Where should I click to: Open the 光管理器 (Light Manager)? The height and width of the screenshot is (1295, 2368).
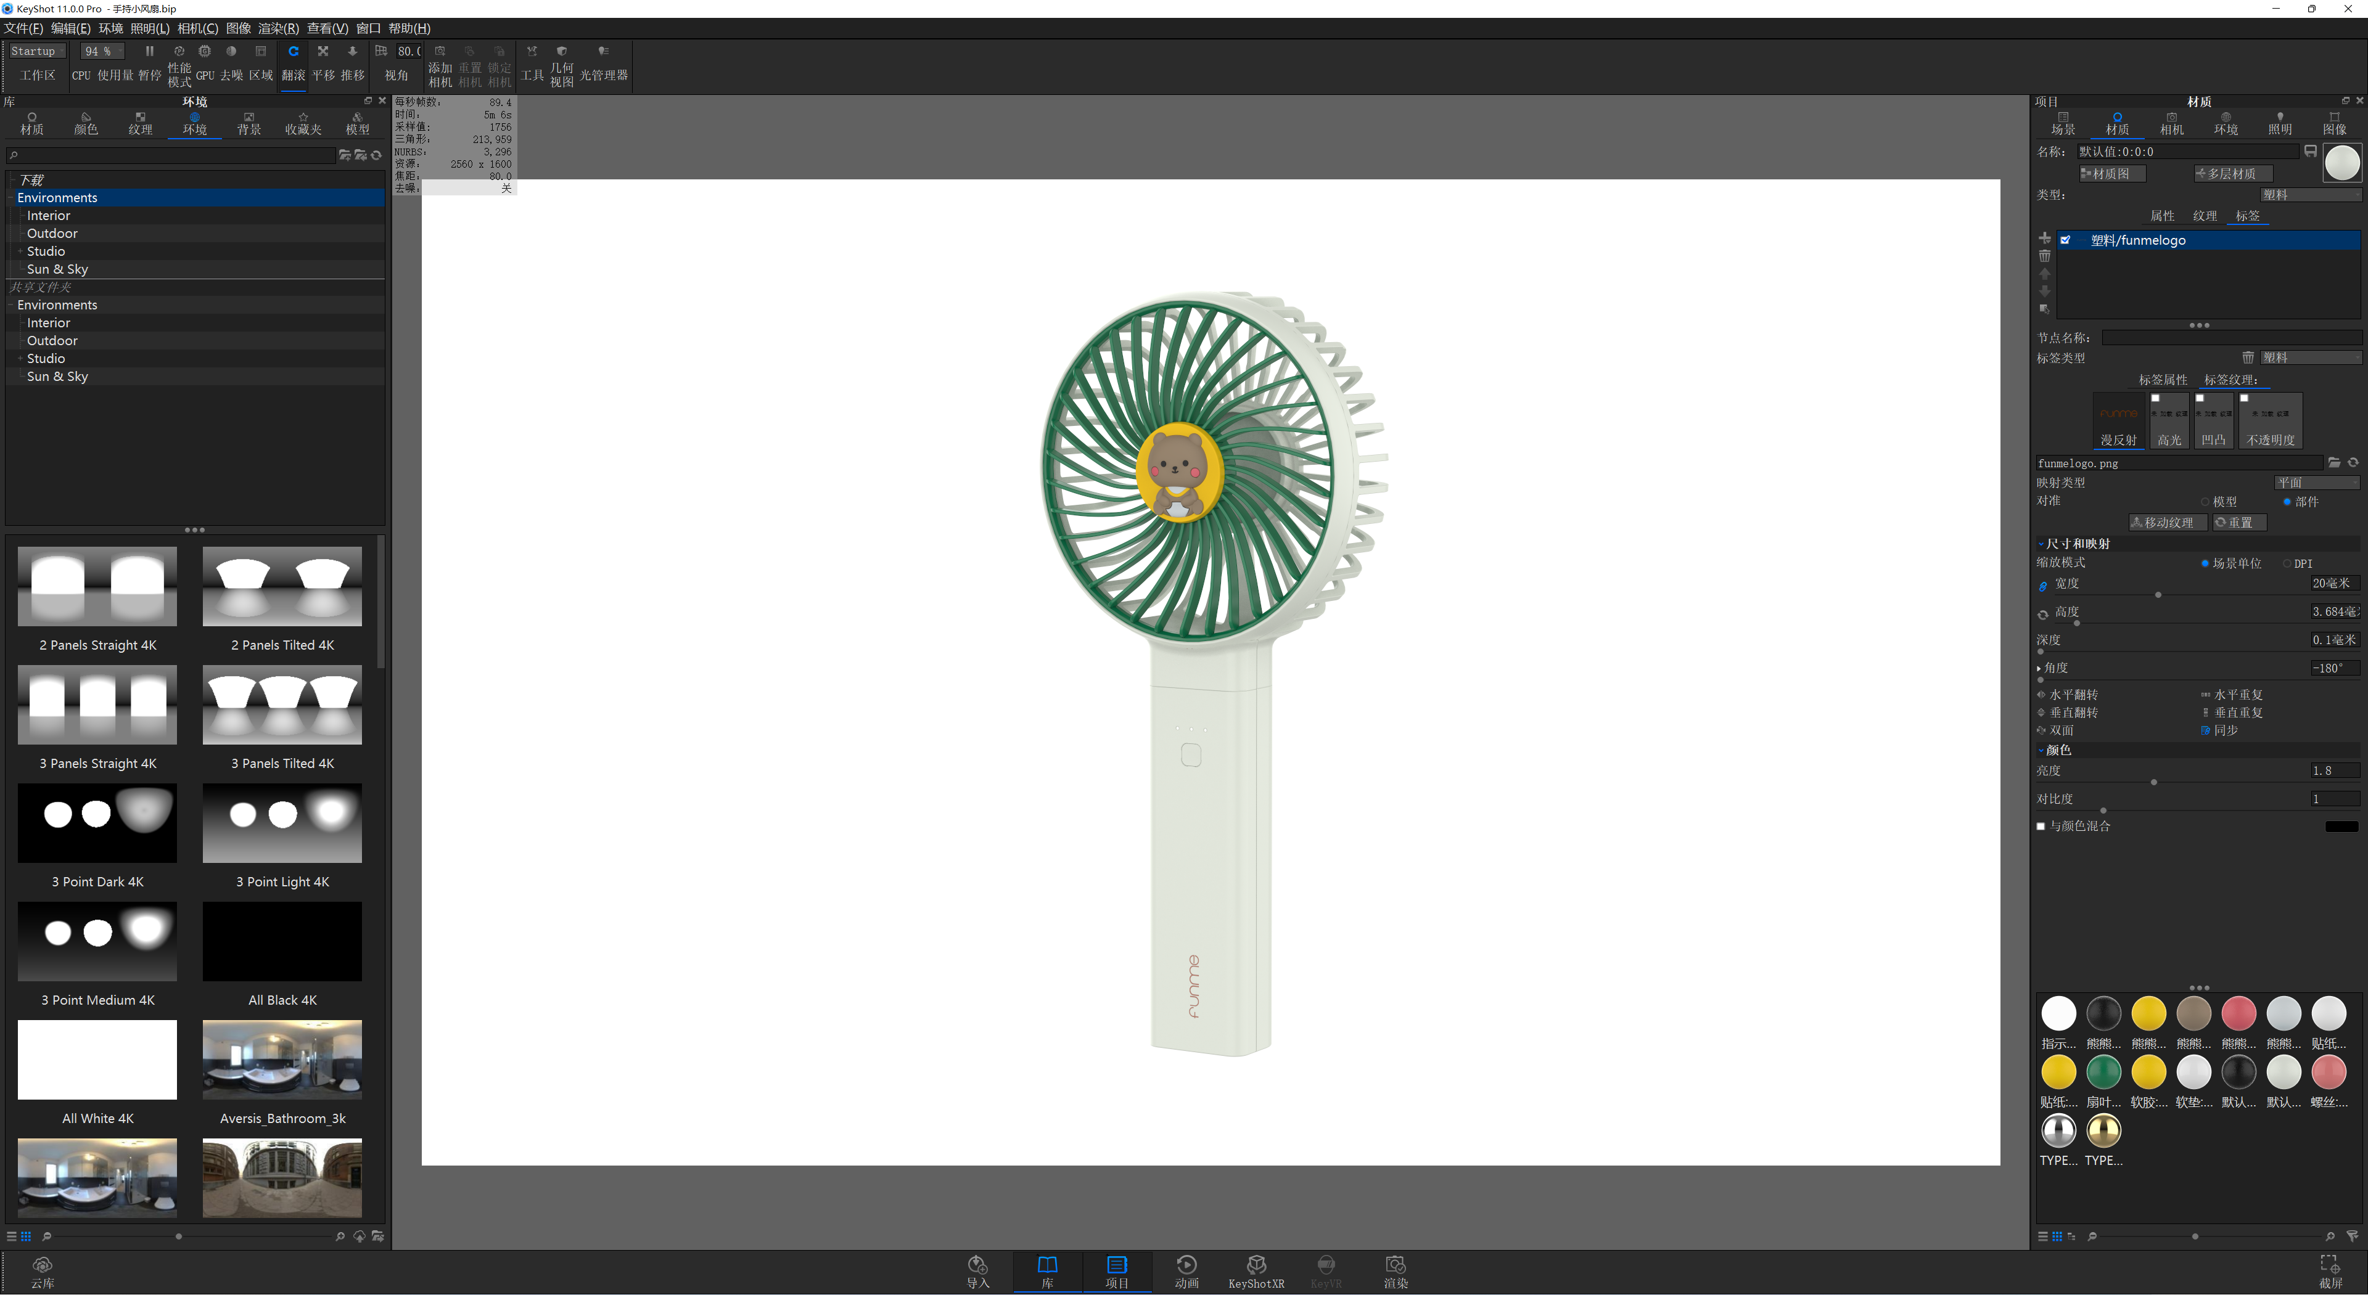pos(604,64)
